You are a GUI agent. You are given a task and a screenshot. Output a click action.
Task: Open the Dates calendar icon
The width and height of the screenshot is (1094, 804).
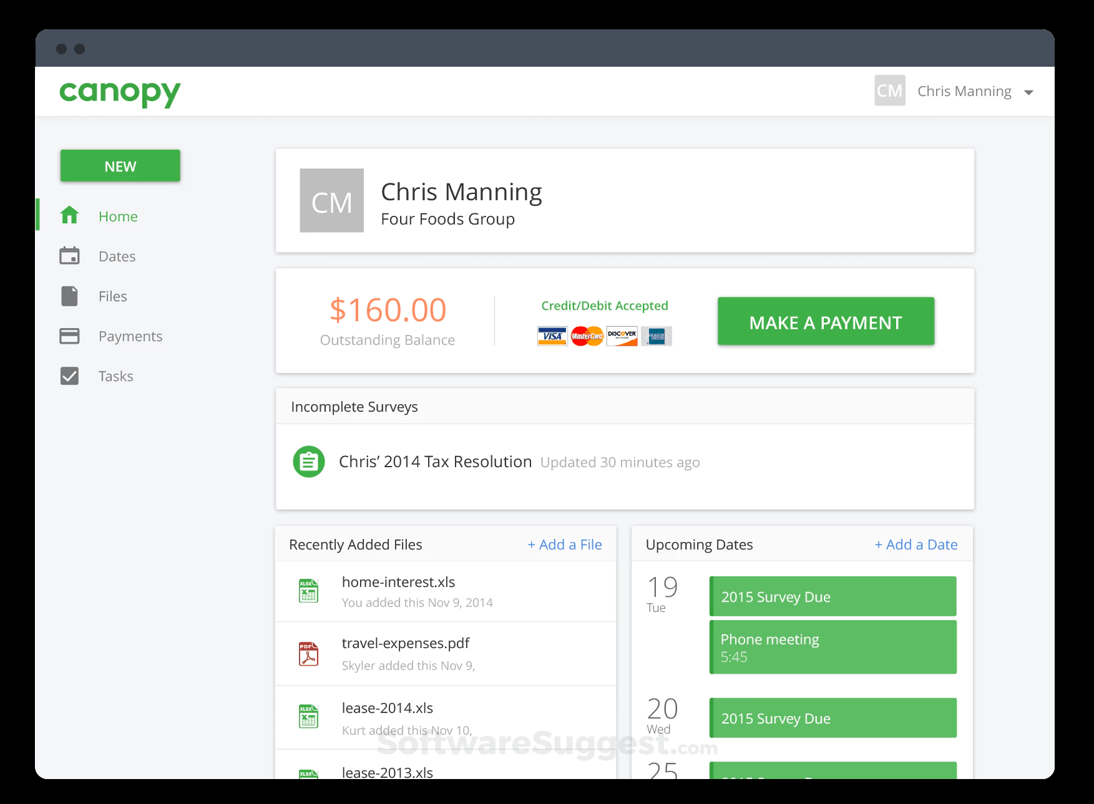(x=69, y=256)
